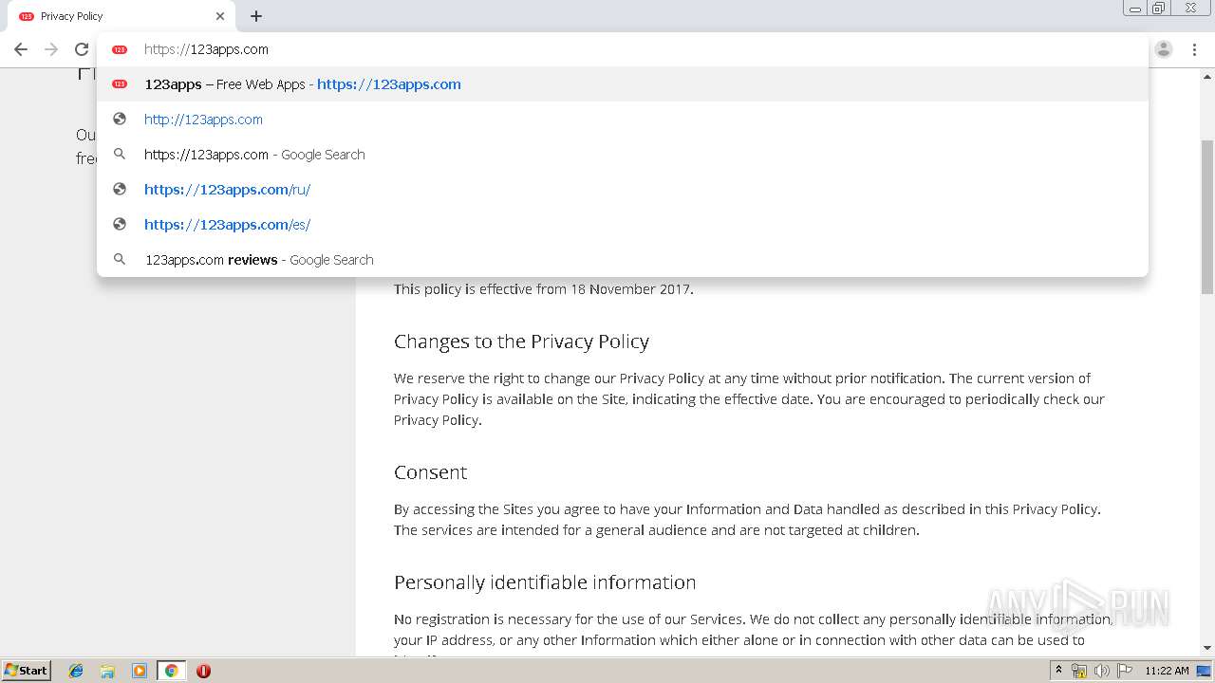Close the Privacy Policy tab

coord(220,16)
